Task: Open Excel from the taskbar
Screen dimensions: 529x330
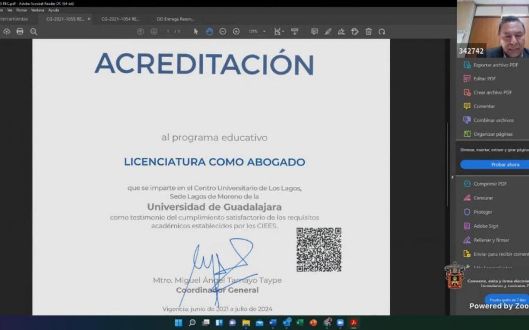Action: pos(300,323)
